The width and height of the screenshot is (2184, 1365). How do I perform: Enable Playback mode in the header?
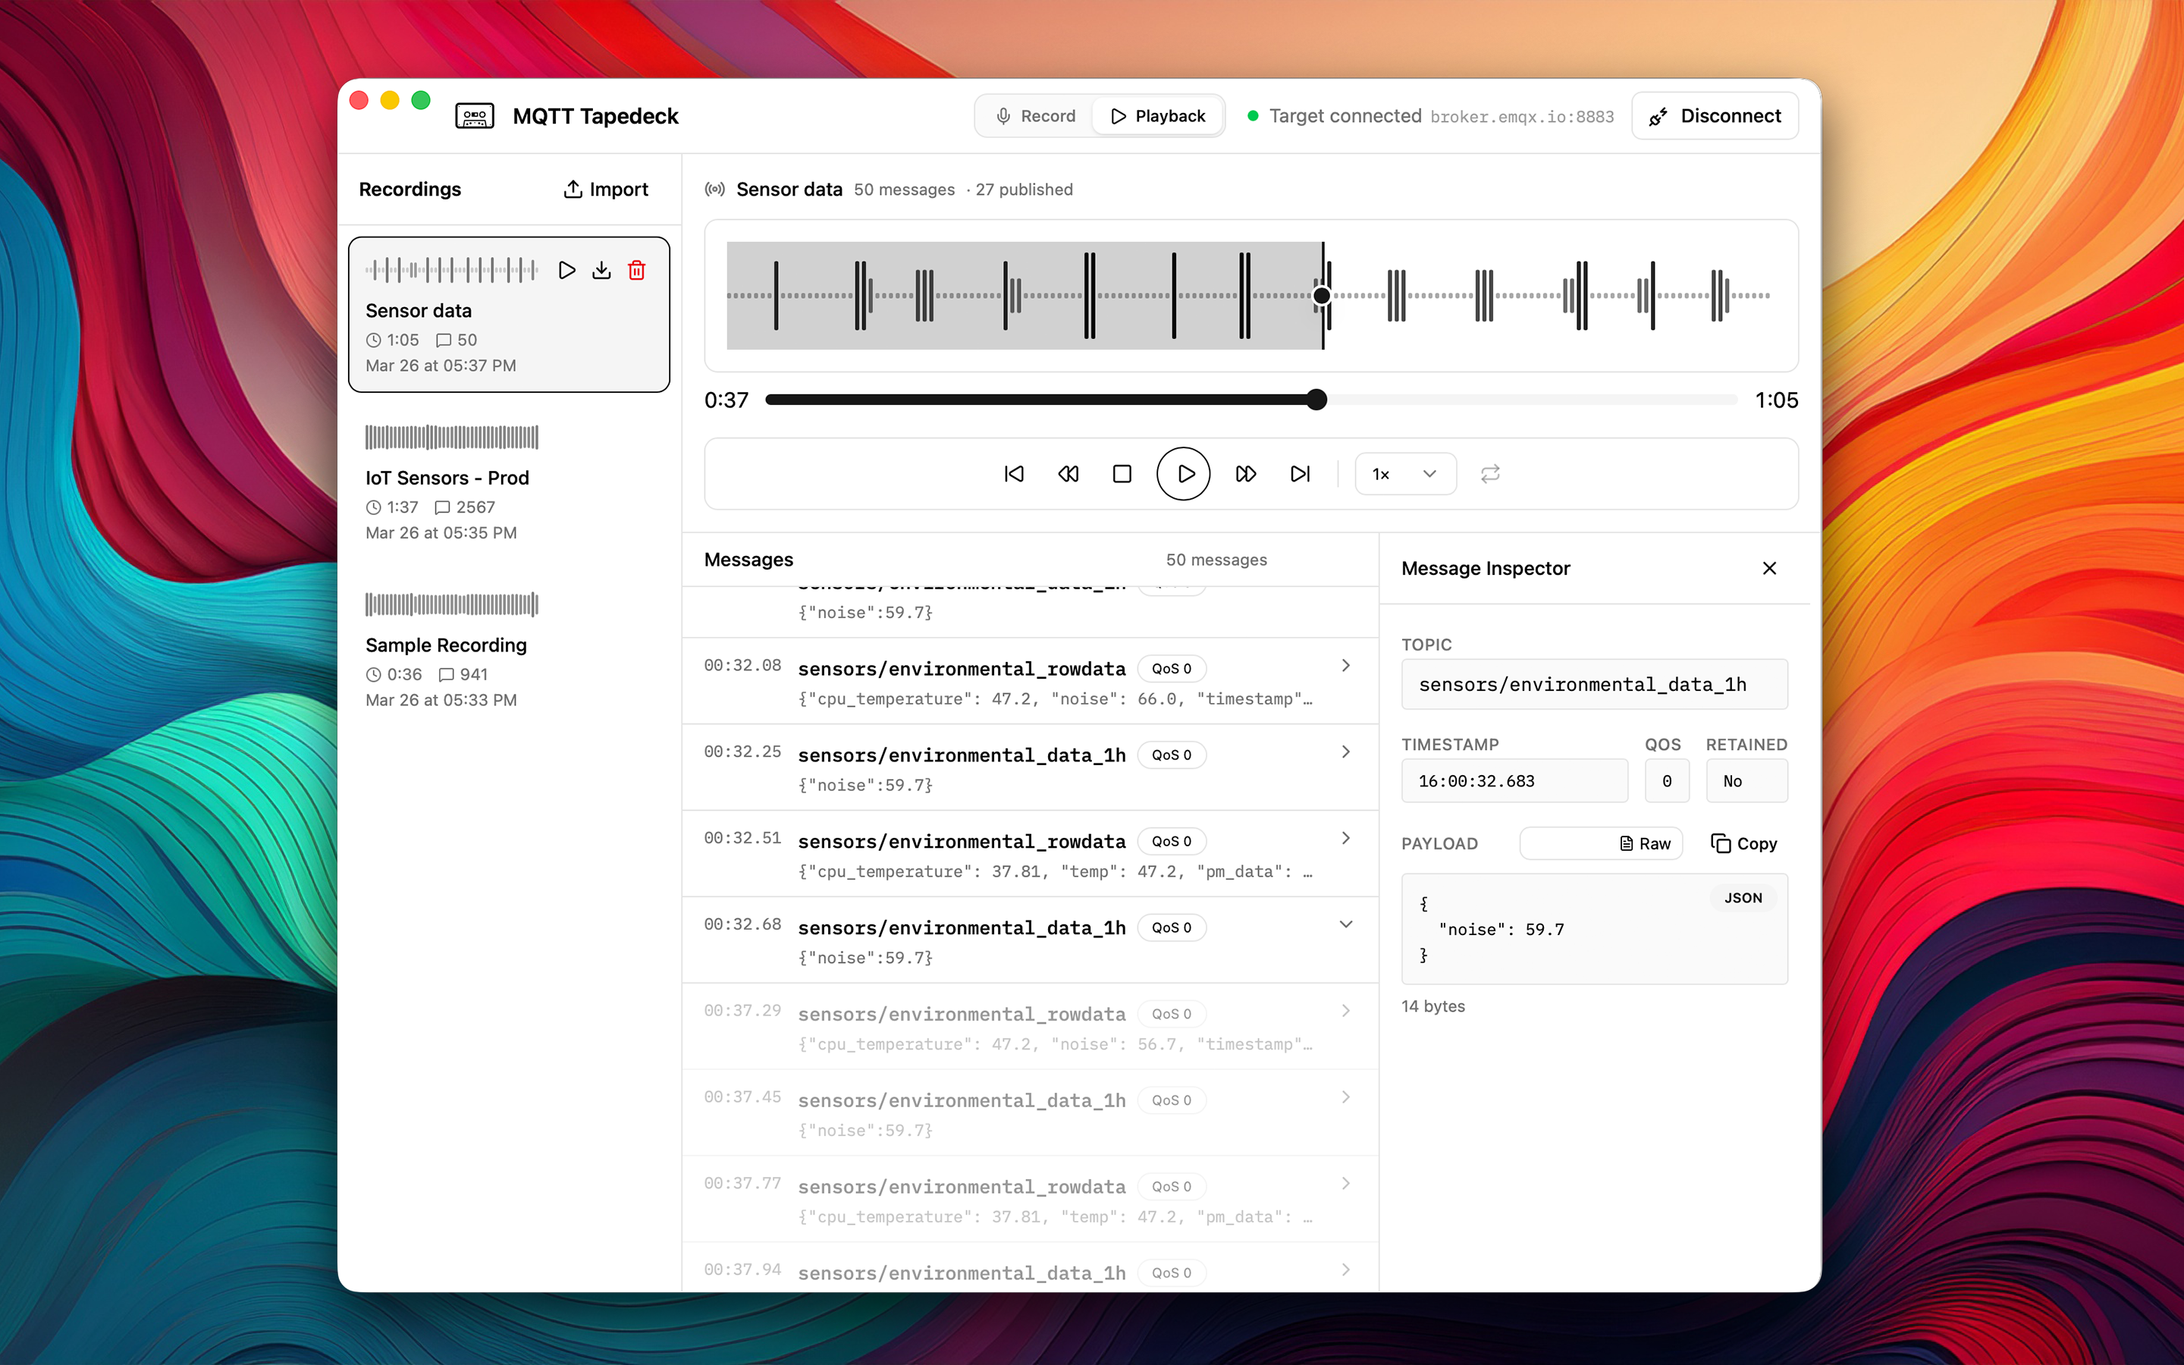click(x=1158, y=115)
